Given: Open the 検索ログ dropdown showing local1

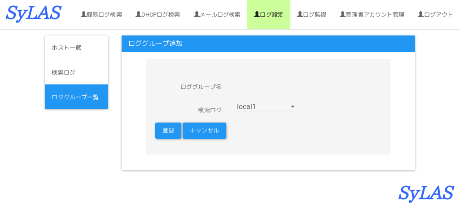Looking at the screenshot, I should [x=266, y=106].
